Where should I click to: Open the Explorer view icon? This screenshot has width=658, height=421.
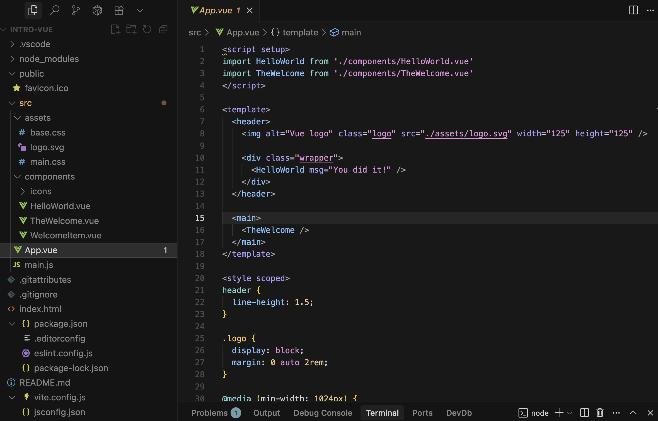(x=33, y=11)
